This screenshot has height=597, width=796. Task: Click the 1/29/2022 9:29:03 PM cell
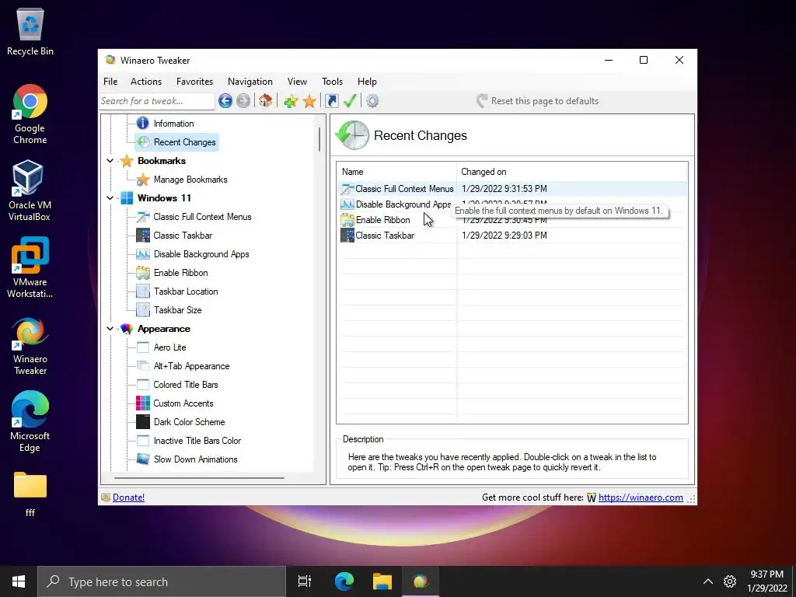[504, 236]
